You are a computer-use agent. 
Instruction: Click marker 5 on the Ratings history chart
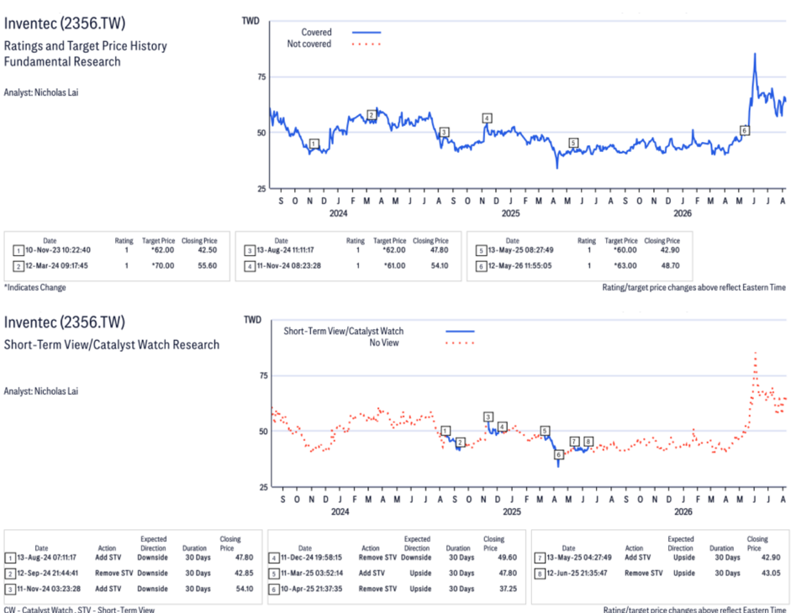tap(572, 143)
